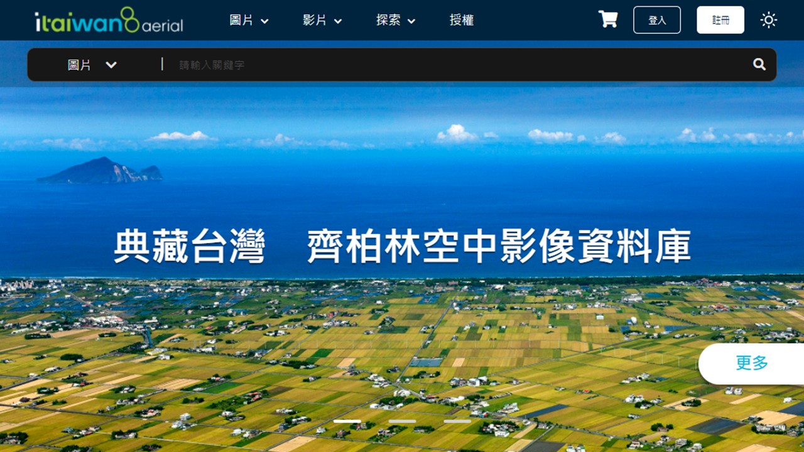Image resolution: width=804 pixels, height=452 pixels.
Task: Expand the 圖片 search category dropdown
Action: 80,65
